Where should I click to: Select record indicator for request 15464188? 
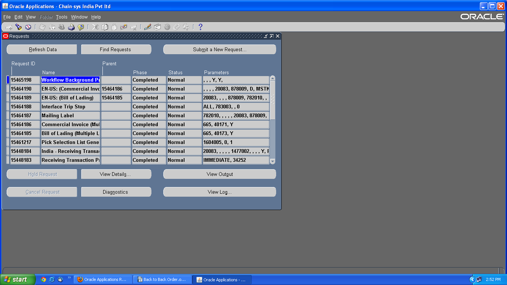click(8, 107)
